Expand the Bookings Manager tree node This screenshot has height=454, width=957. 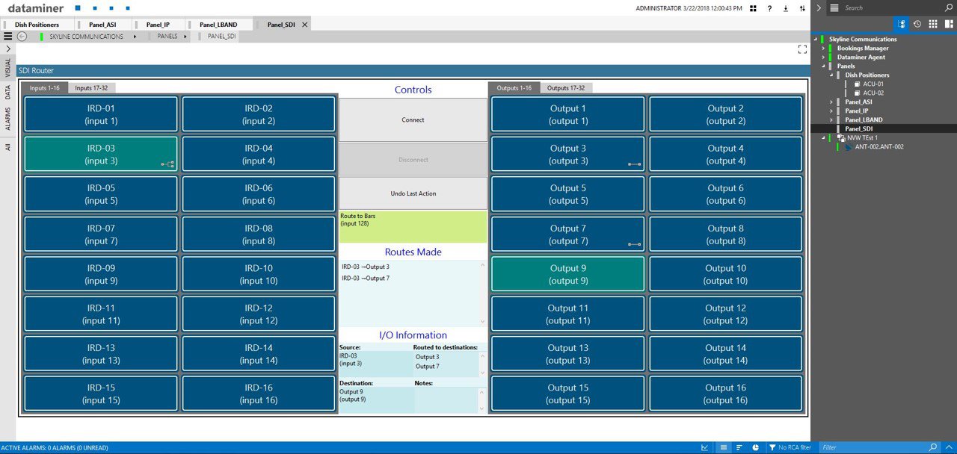pos(823,48)
